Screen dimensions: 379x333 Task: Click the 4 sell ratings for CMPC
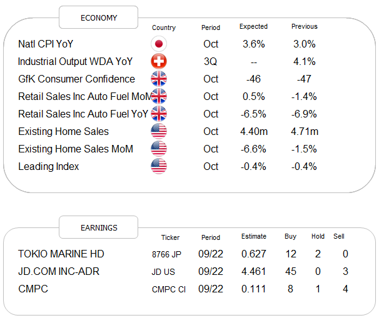click(345, 289)
